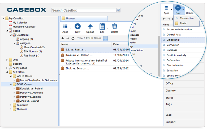Collapse All Folders node

[7, 72]
